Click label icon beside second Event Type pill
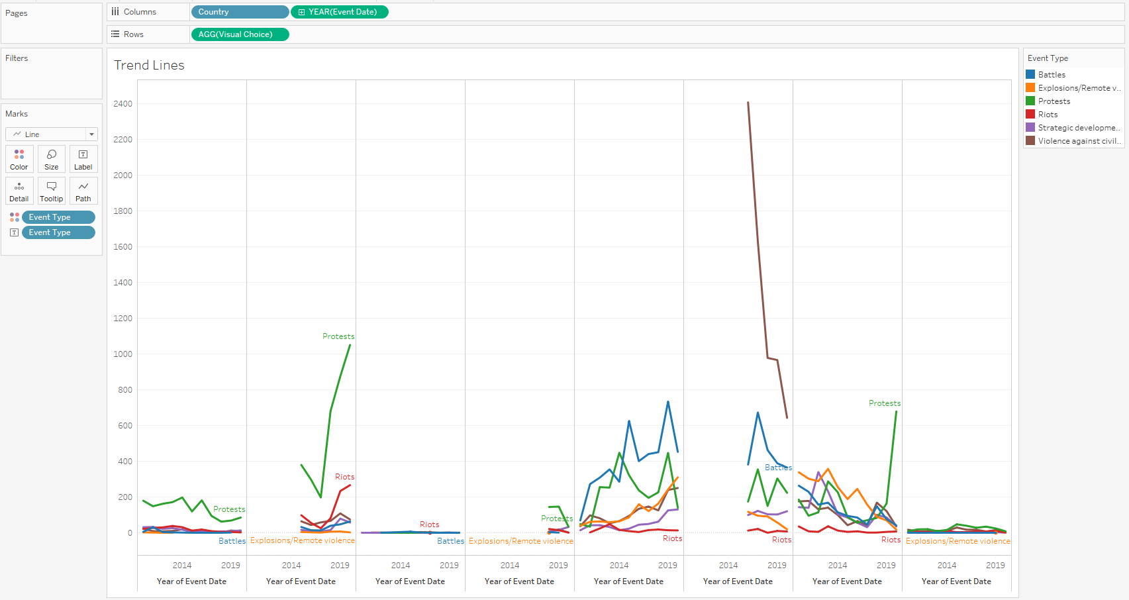Viewport: 1129px width, 600px height. click(x=15, y=232)
